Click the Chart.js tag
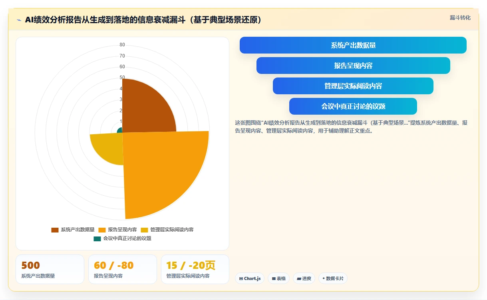Screen dimensions: 487x300 [250, 278]
